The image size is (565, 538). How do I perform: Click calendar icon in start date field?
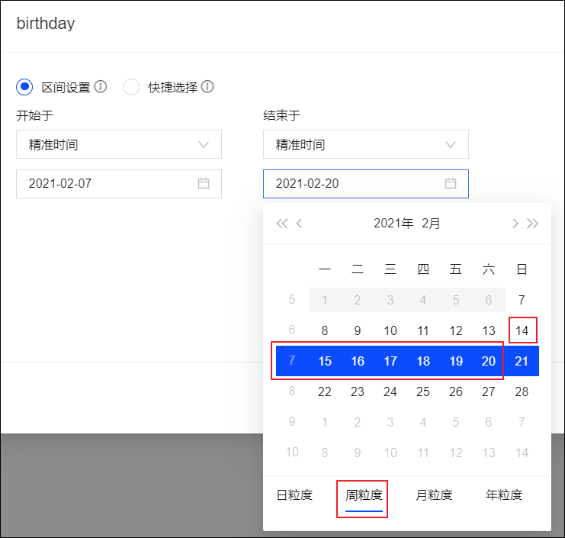coord(204,183)
